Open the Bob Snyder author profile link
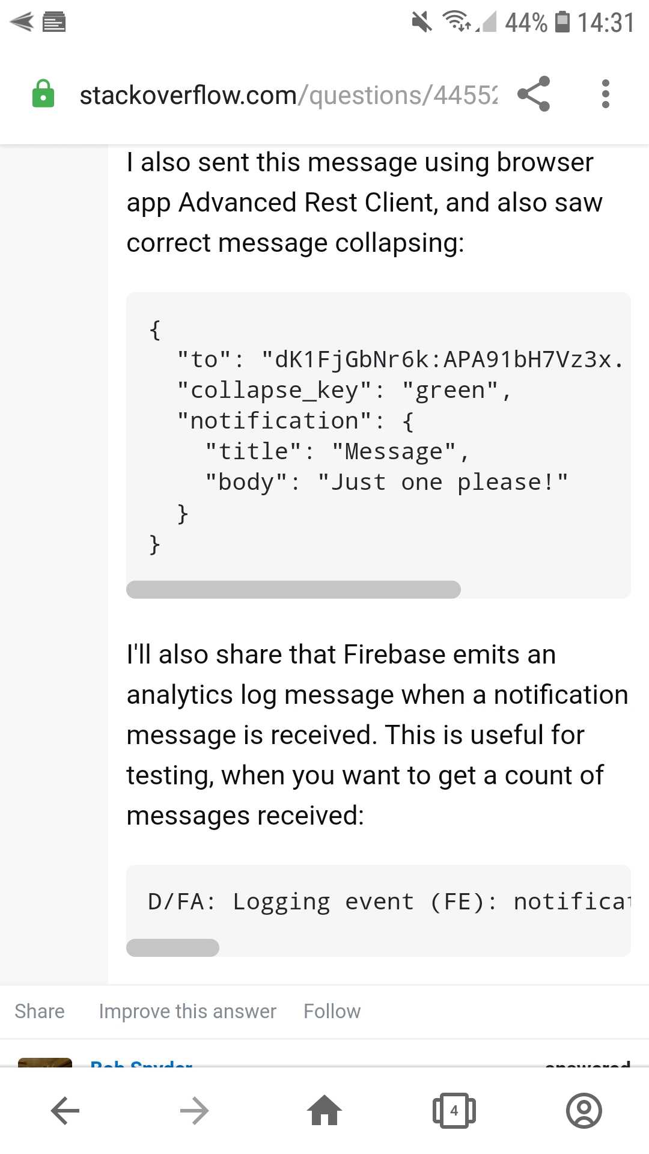This screenshot has height=1154, width=649. (141, 1063)
